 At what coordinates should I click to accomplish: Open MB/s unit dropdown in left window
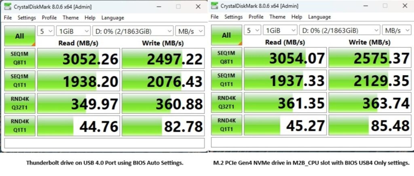[190, 31]
